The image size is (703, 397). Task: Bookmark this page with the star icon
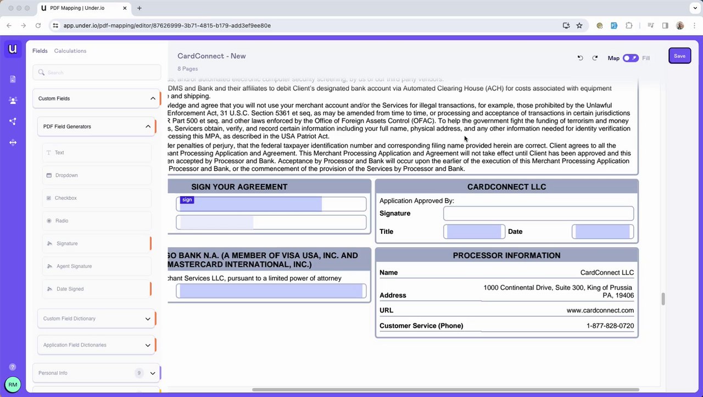579,25
